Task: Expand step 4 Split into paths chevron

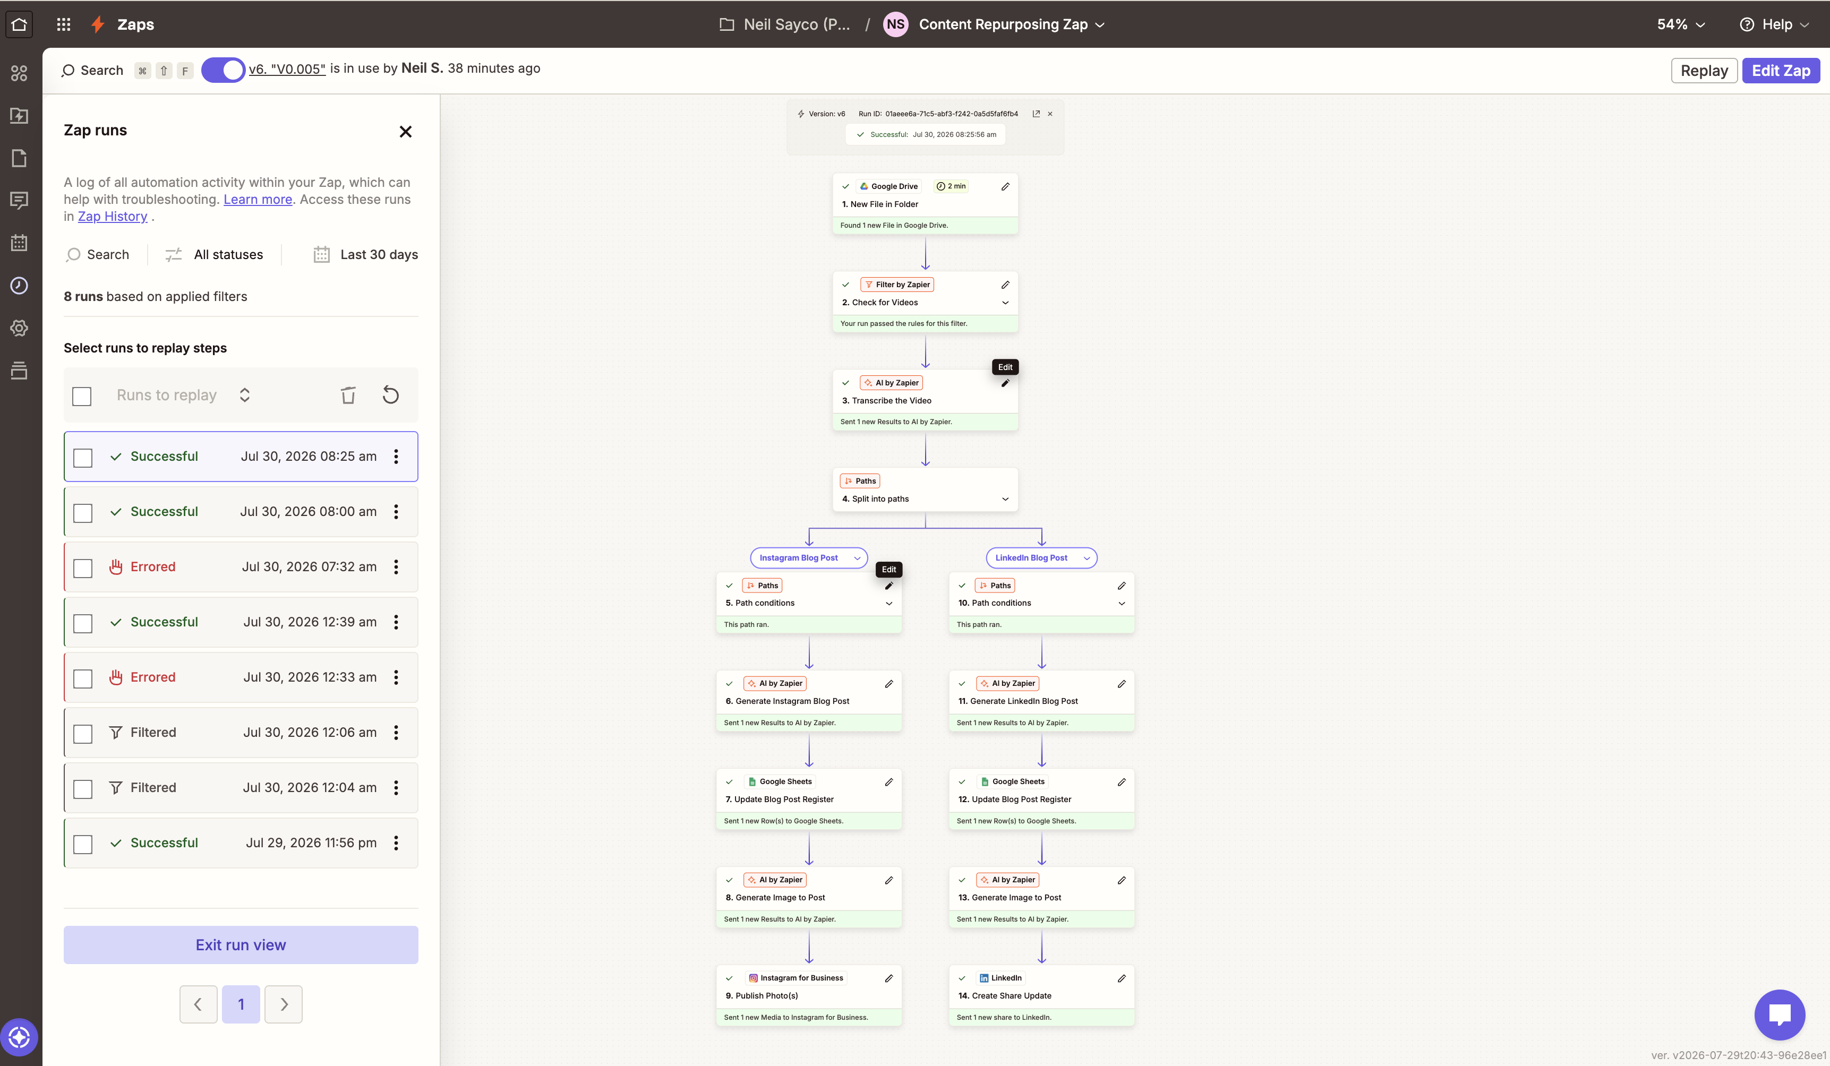Action: pyautogui.click(x=1005, y=499)
